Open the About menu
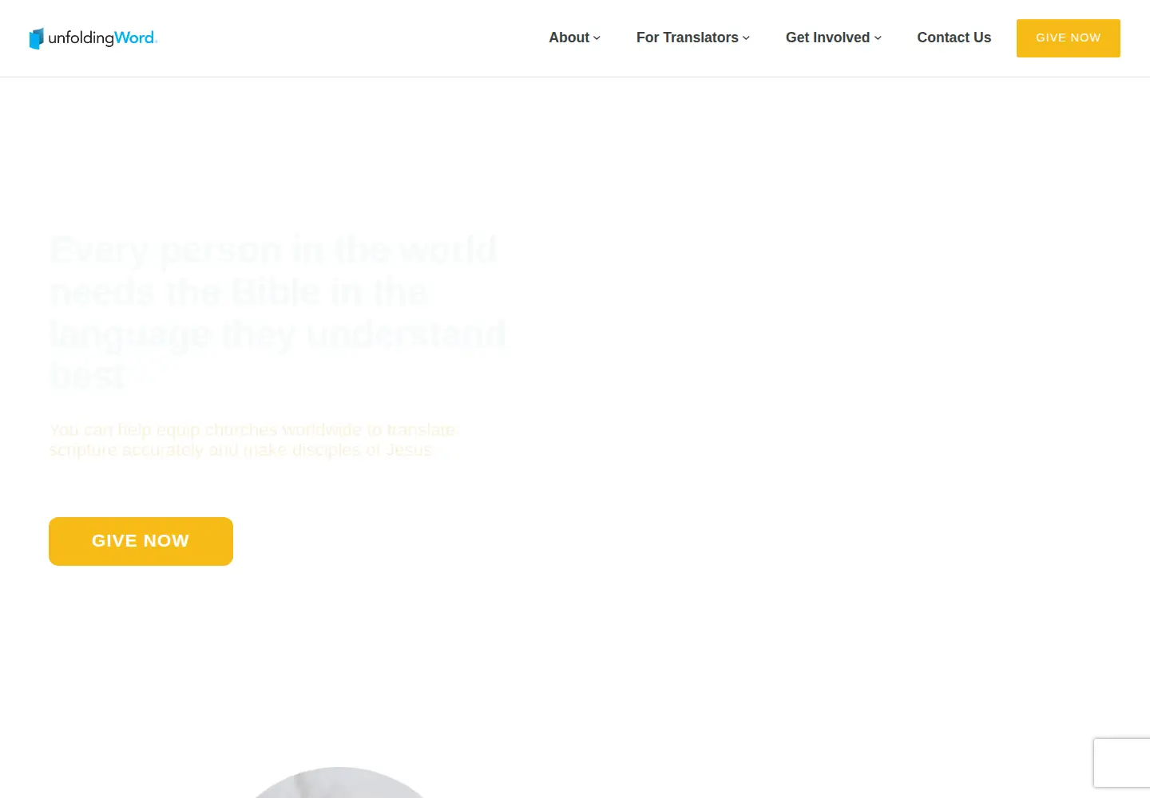This screenshot has width=1150, height=798. [x=569, y=38]
